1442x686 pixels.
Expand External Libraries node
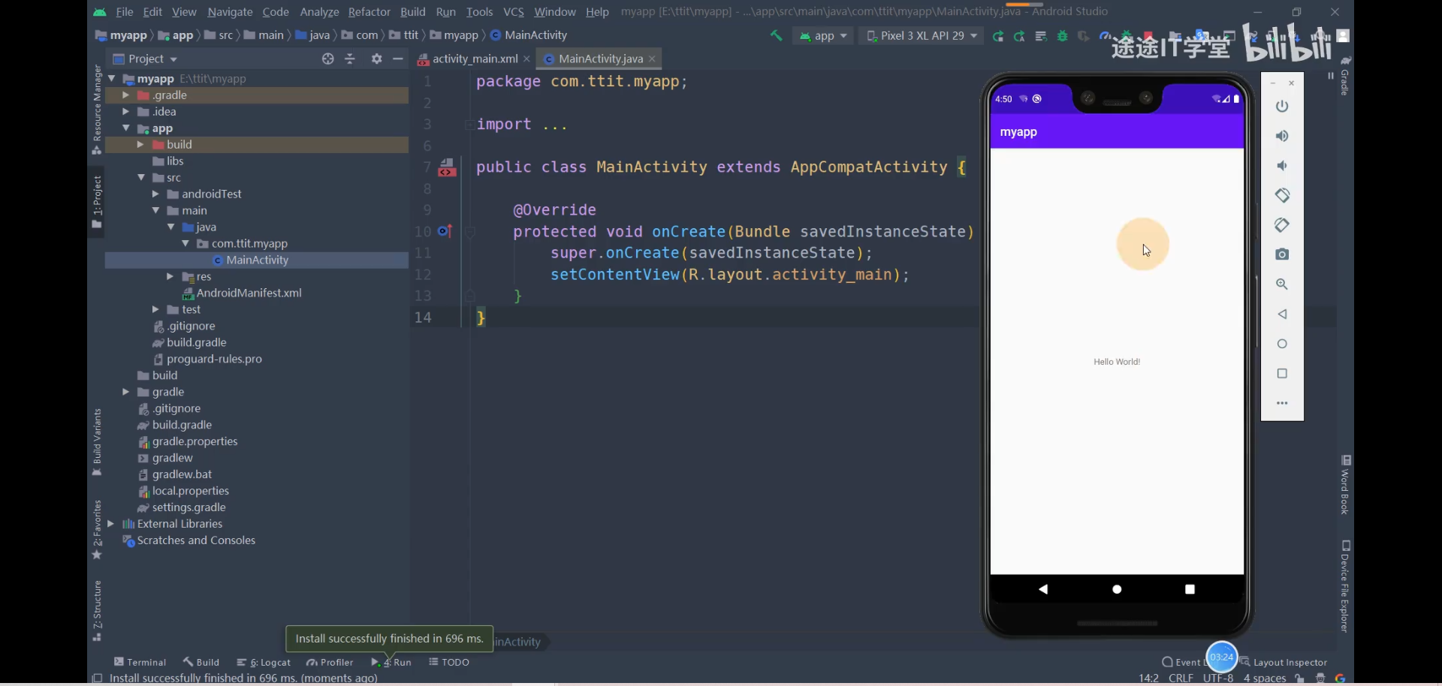[111, 524]
